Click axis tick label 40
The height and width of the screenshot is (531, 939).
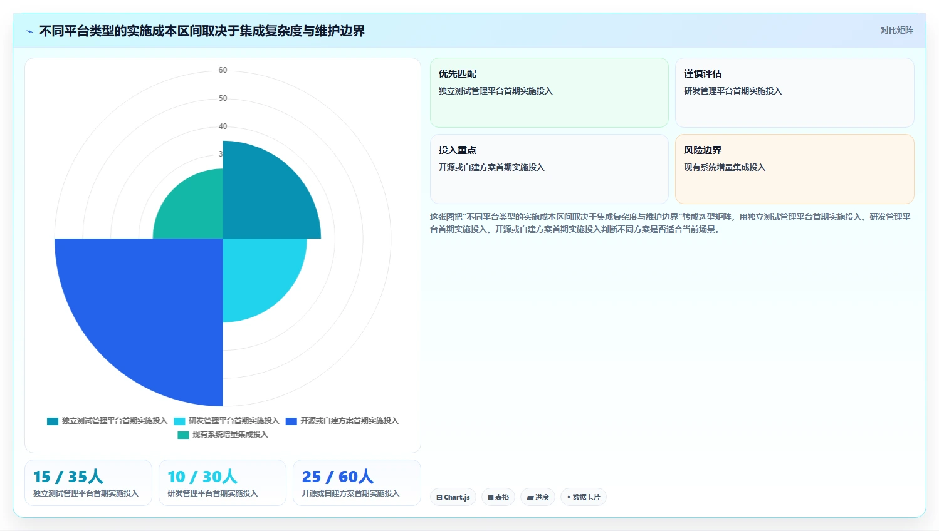[x=223, y=126]
